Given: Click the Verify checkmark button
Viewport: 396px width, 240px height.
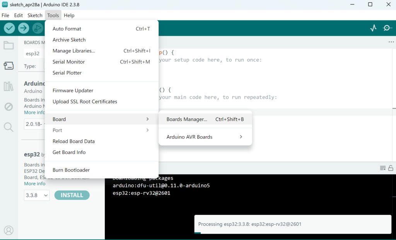Looking at the screenshot, I should [9, 28].
